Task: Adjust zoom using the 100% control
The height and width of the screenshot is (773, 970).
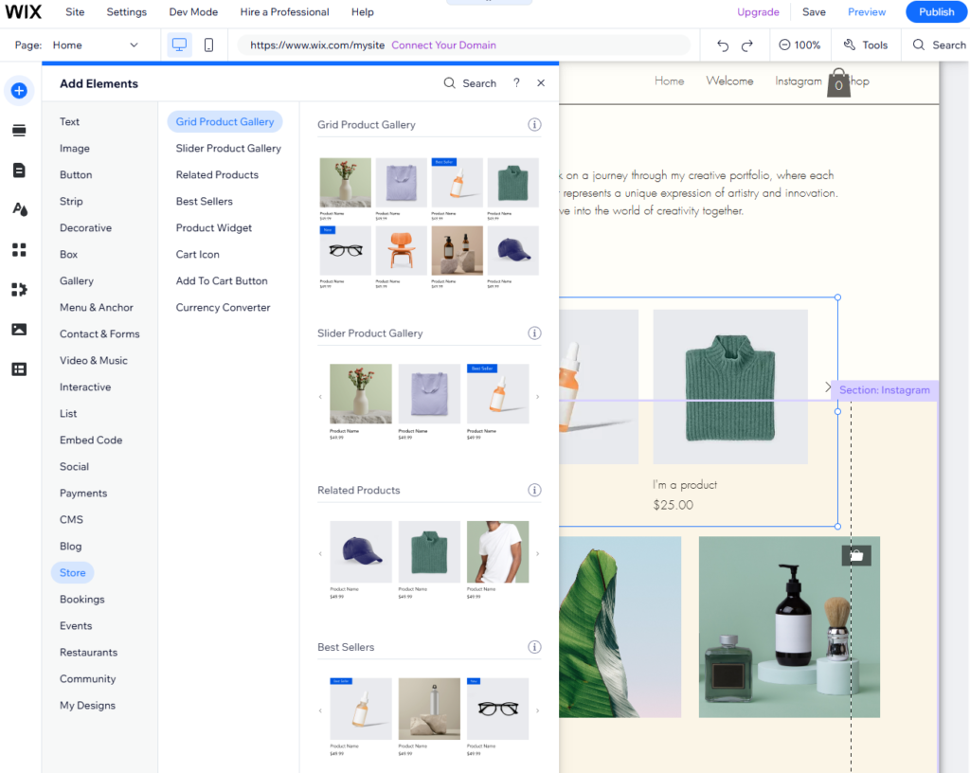Action: pyautogui.click(x=801, y=45)
